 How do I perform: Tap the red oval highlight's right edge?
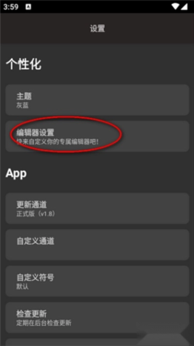[x=121, y=134]
